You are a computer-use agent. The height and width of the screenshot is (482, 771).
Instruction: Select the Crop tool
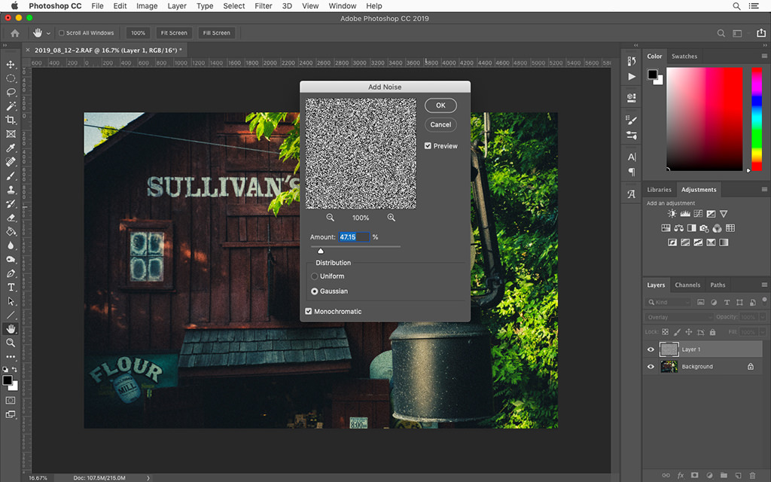click(x=11, y=120)
